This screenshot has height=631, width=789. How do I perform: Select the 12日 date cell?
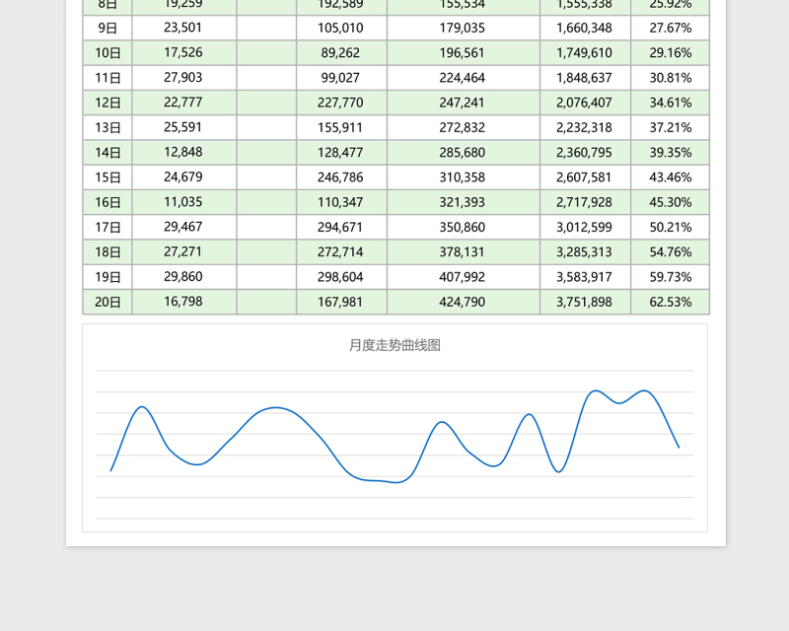click(x=108, y=103)
